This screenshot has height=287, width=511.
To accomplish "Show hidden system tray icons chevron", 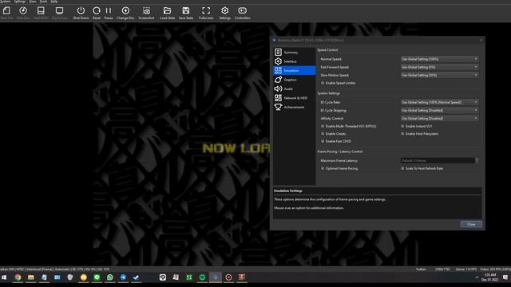I will tap(477, 277).
